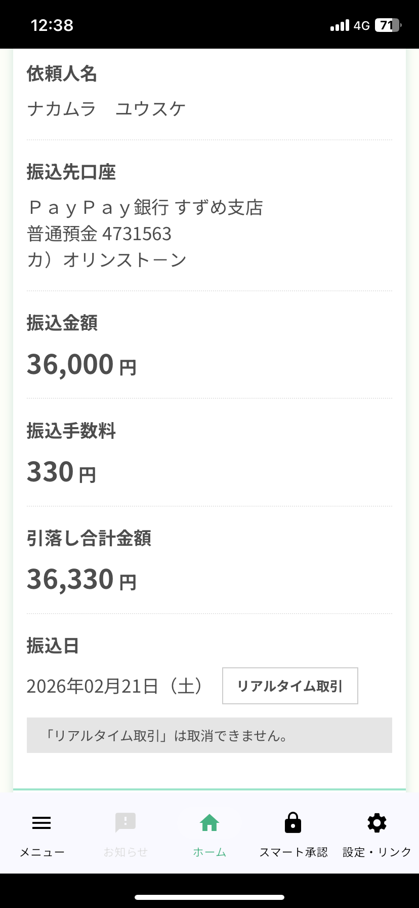The width and height of the screenshot is (419, 908).
Task: Tap the requester name ナカムラ ユウスケ
Action: [106, 109]
